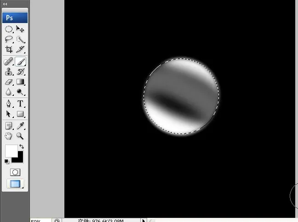
Task: Open the Notes tool
Action: click(9, 126)
